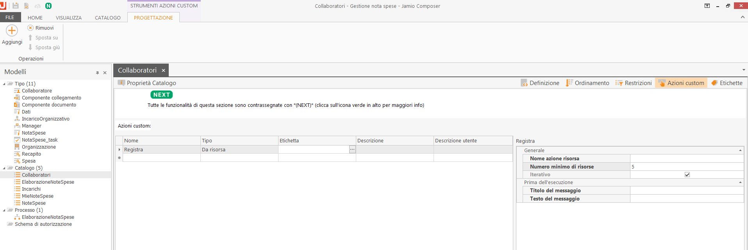Select ElaborazioneNotaSpese process item

48,217
